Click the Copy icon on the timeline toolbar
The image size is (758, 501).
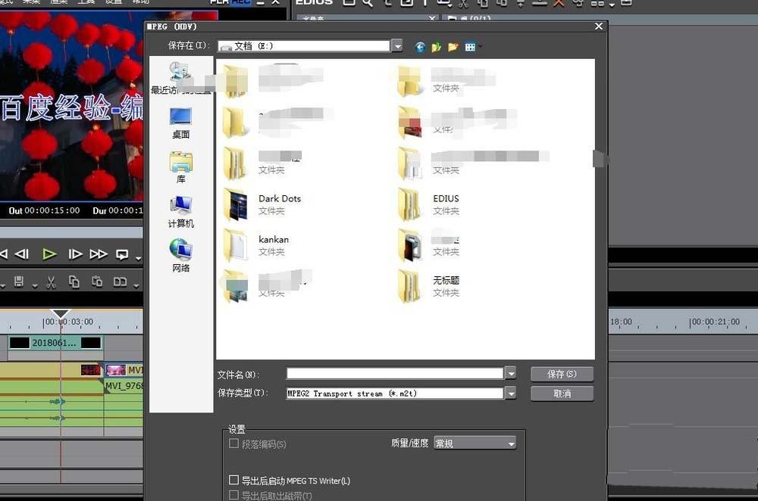coord(75,282)
